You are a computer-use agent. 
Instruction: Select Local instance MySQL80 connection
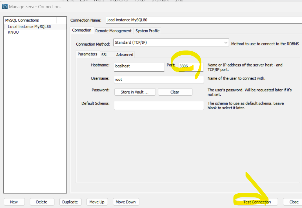[x=35, y=26]
